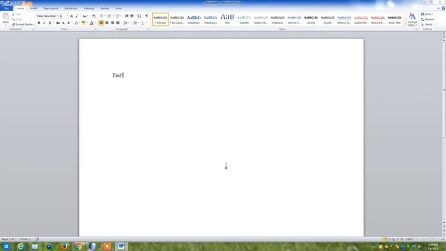Click the Shrink Font icon

point(77,16)
